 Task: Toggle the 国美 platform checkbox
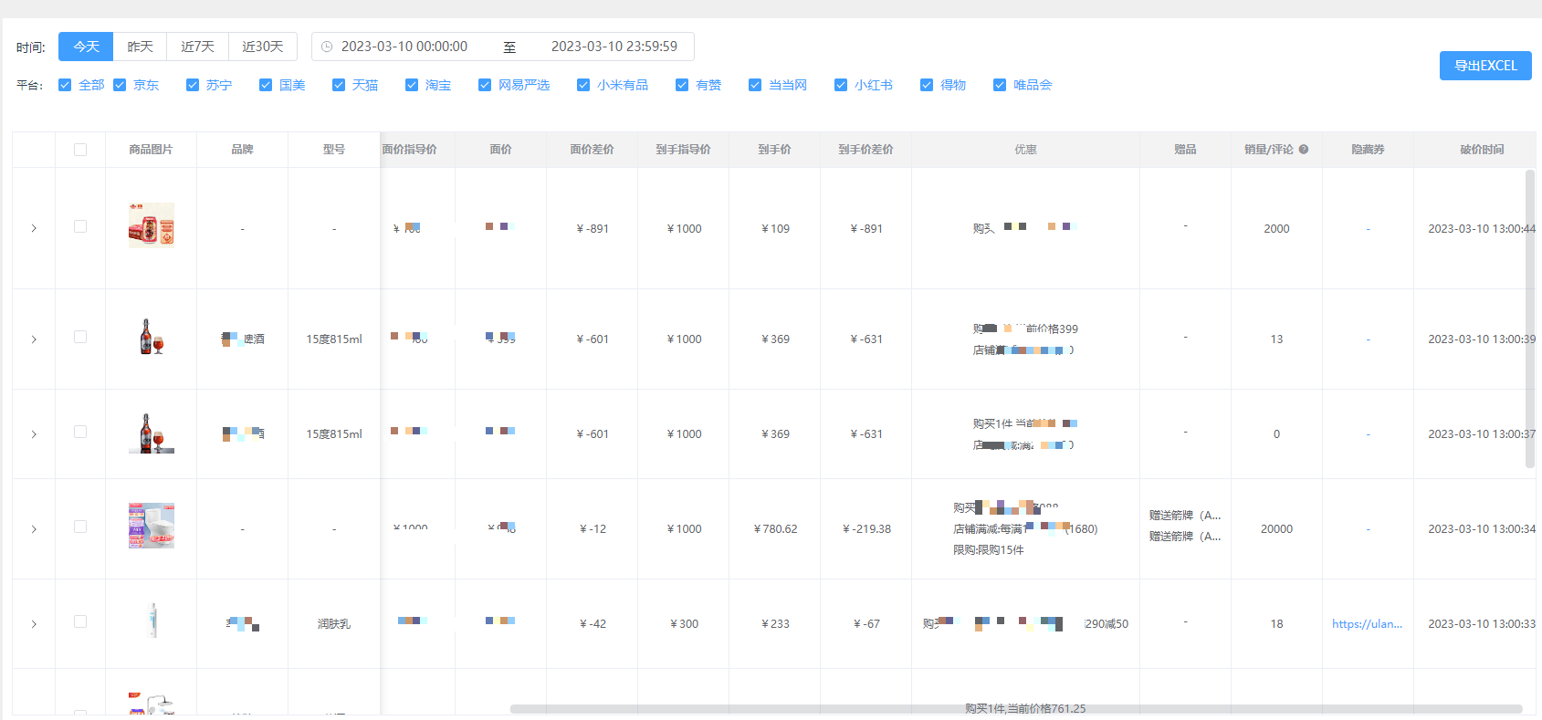click(x=266, y=85)
